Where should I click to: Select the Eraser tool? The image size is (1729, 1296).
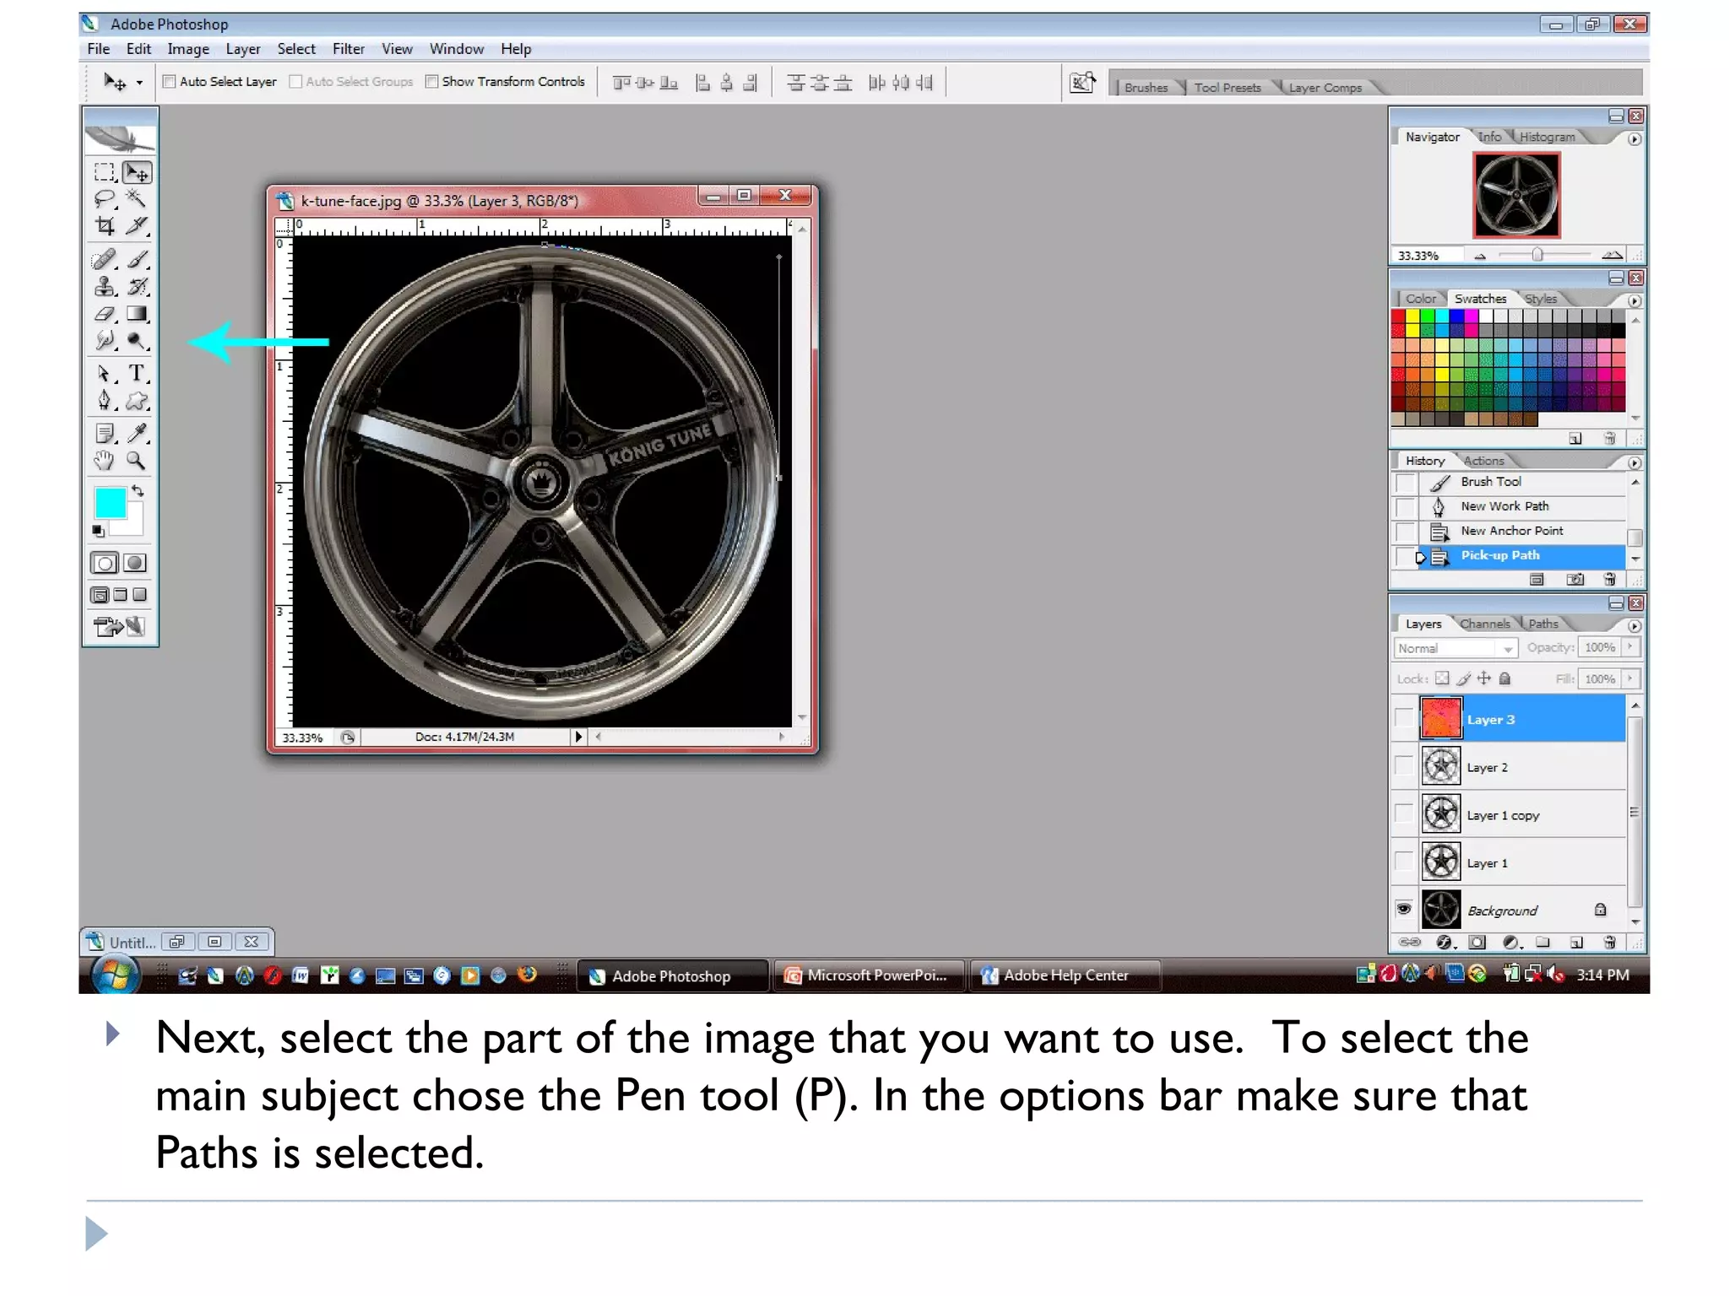105,314
